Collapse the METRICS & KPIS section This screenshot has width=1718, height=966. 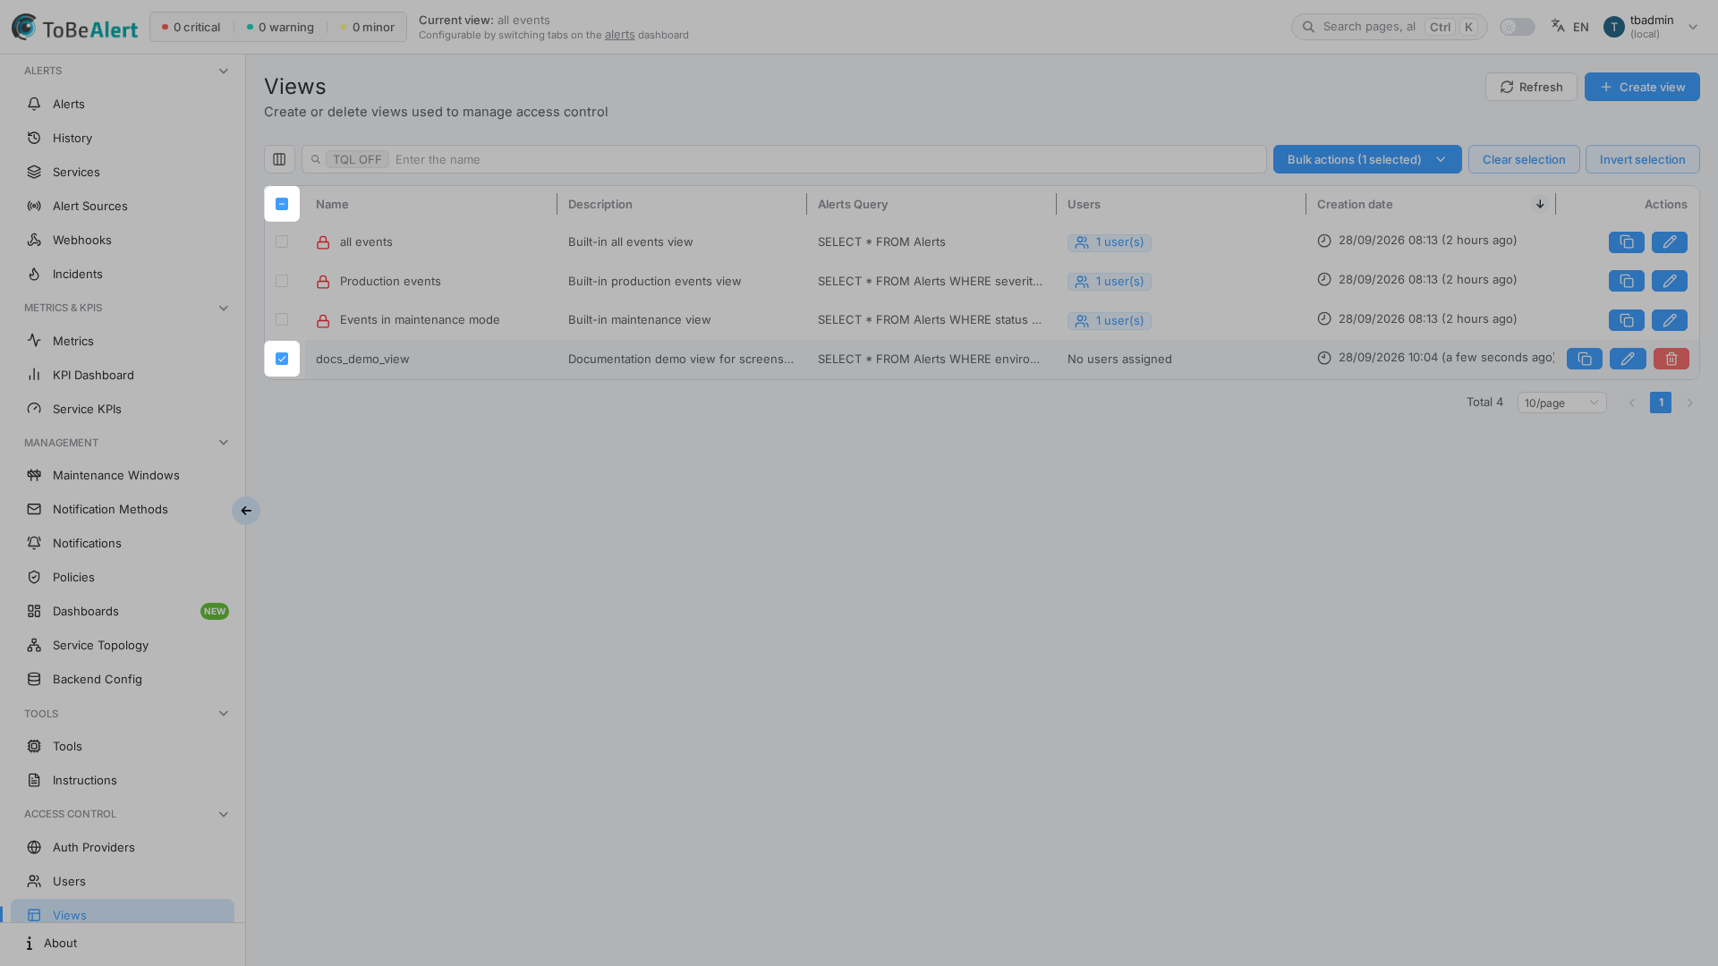tap(224, 308)
